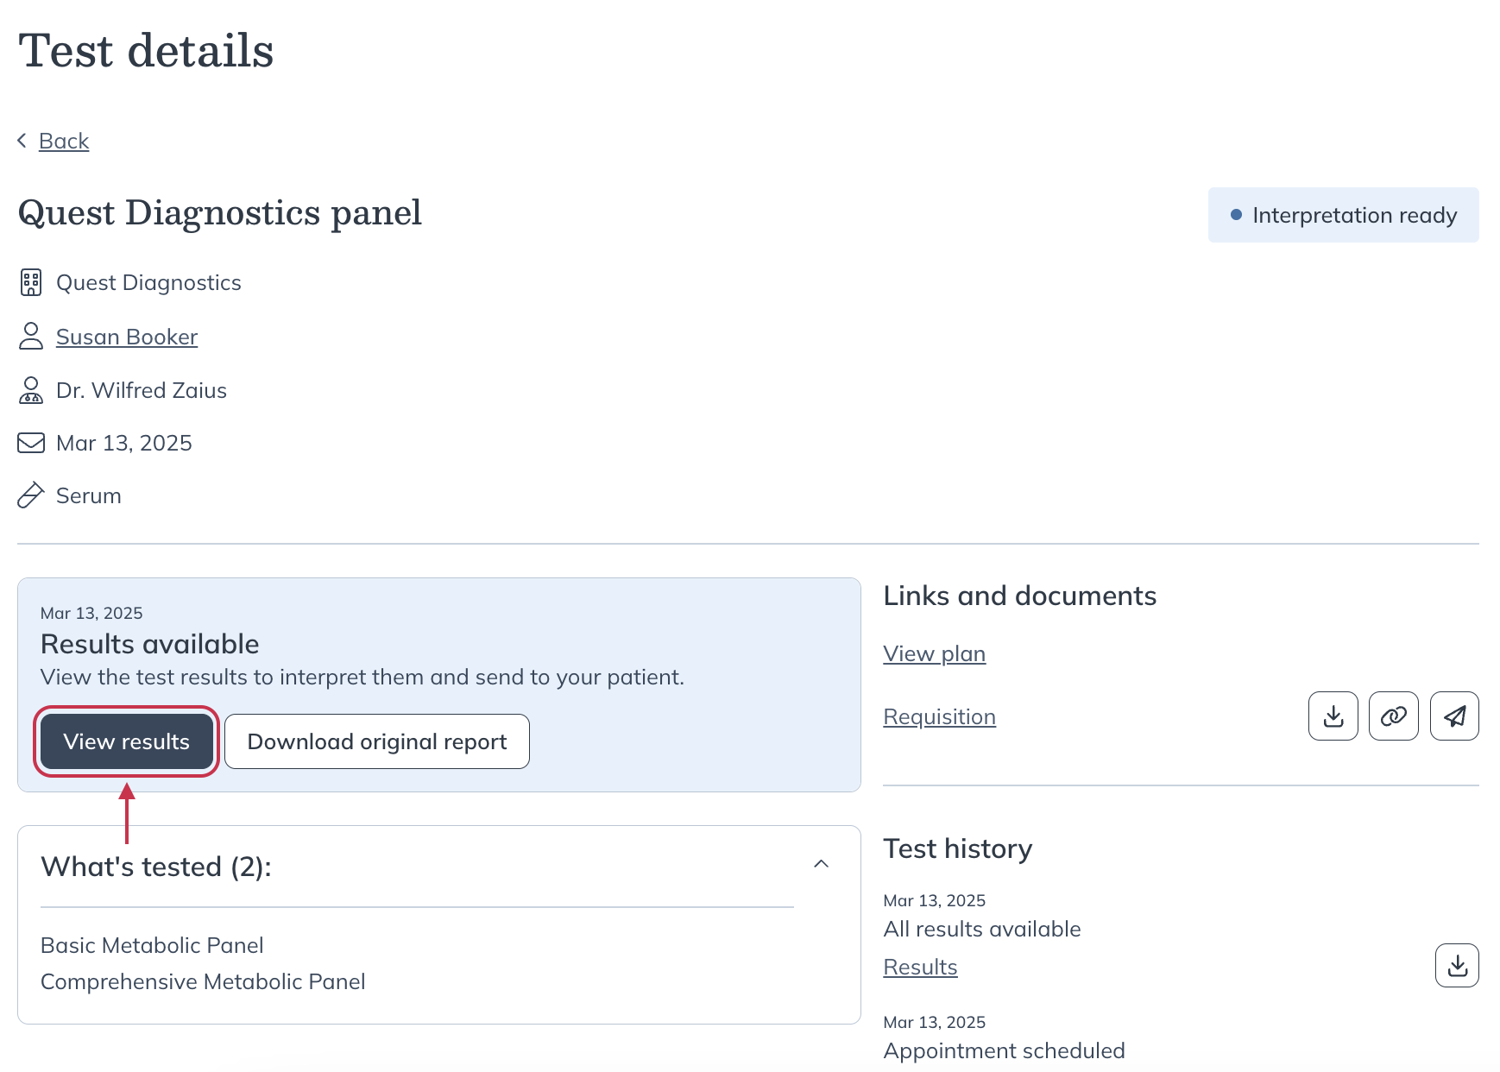
Task: Open the View plan link
Action: (934, 653)
